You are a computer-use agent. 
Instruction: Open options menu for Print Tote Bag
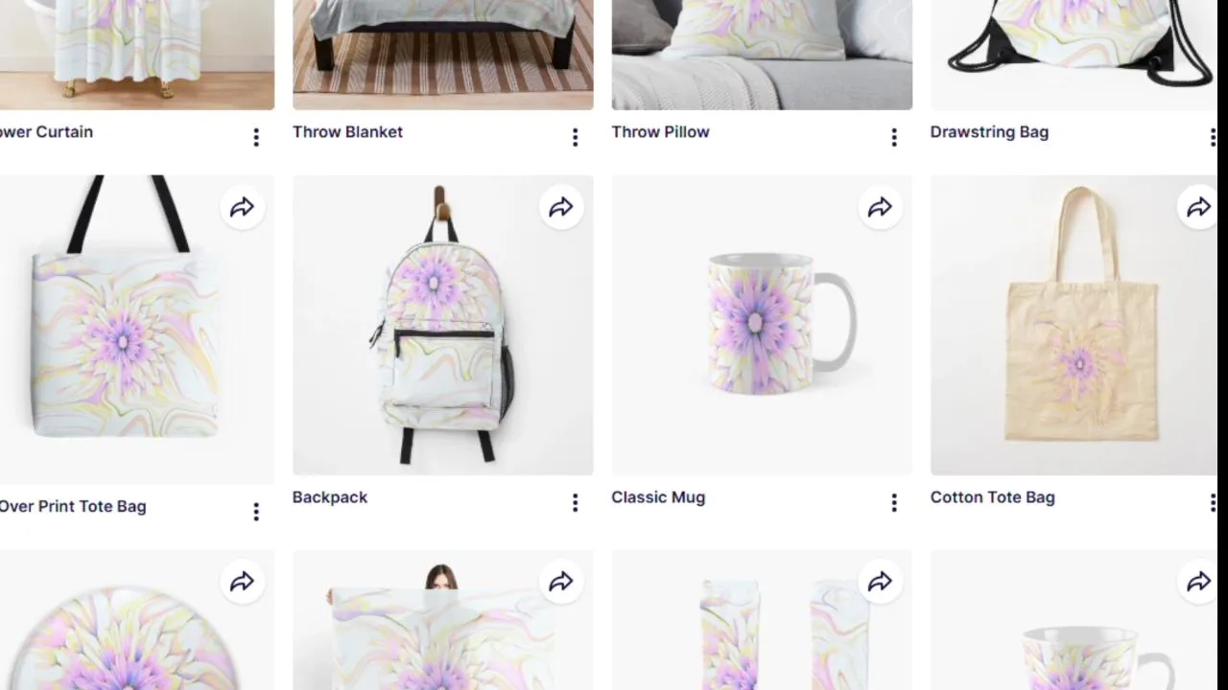tap(256, 513)
